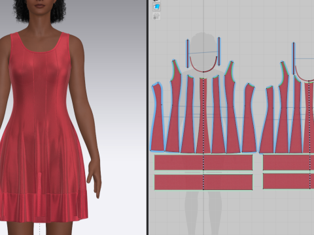Toggle the blue fabric surface display icon
This screenshot has width=314, height=235.
(156, 7)
